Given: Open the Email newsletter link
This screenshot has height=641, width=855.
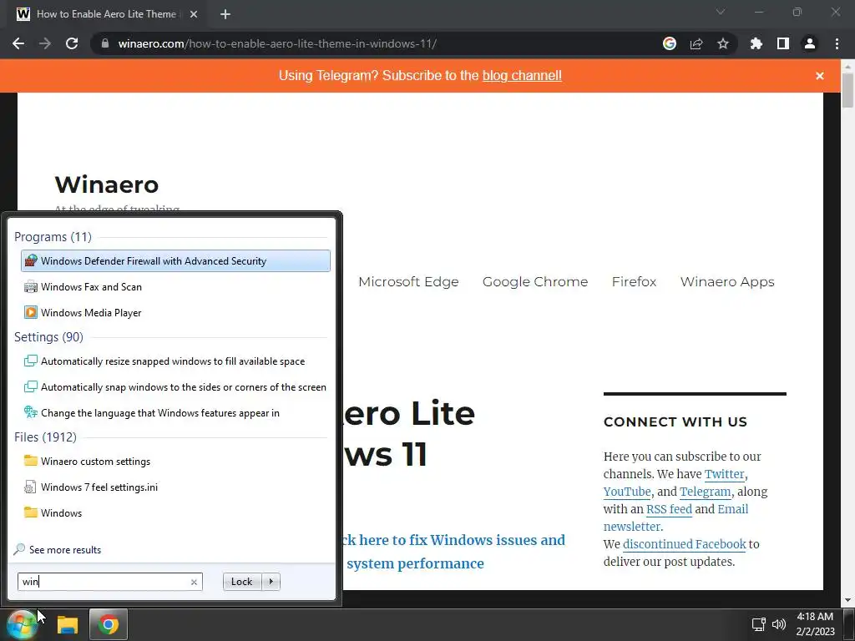Looking at the screenshot, I should point(733,509).
